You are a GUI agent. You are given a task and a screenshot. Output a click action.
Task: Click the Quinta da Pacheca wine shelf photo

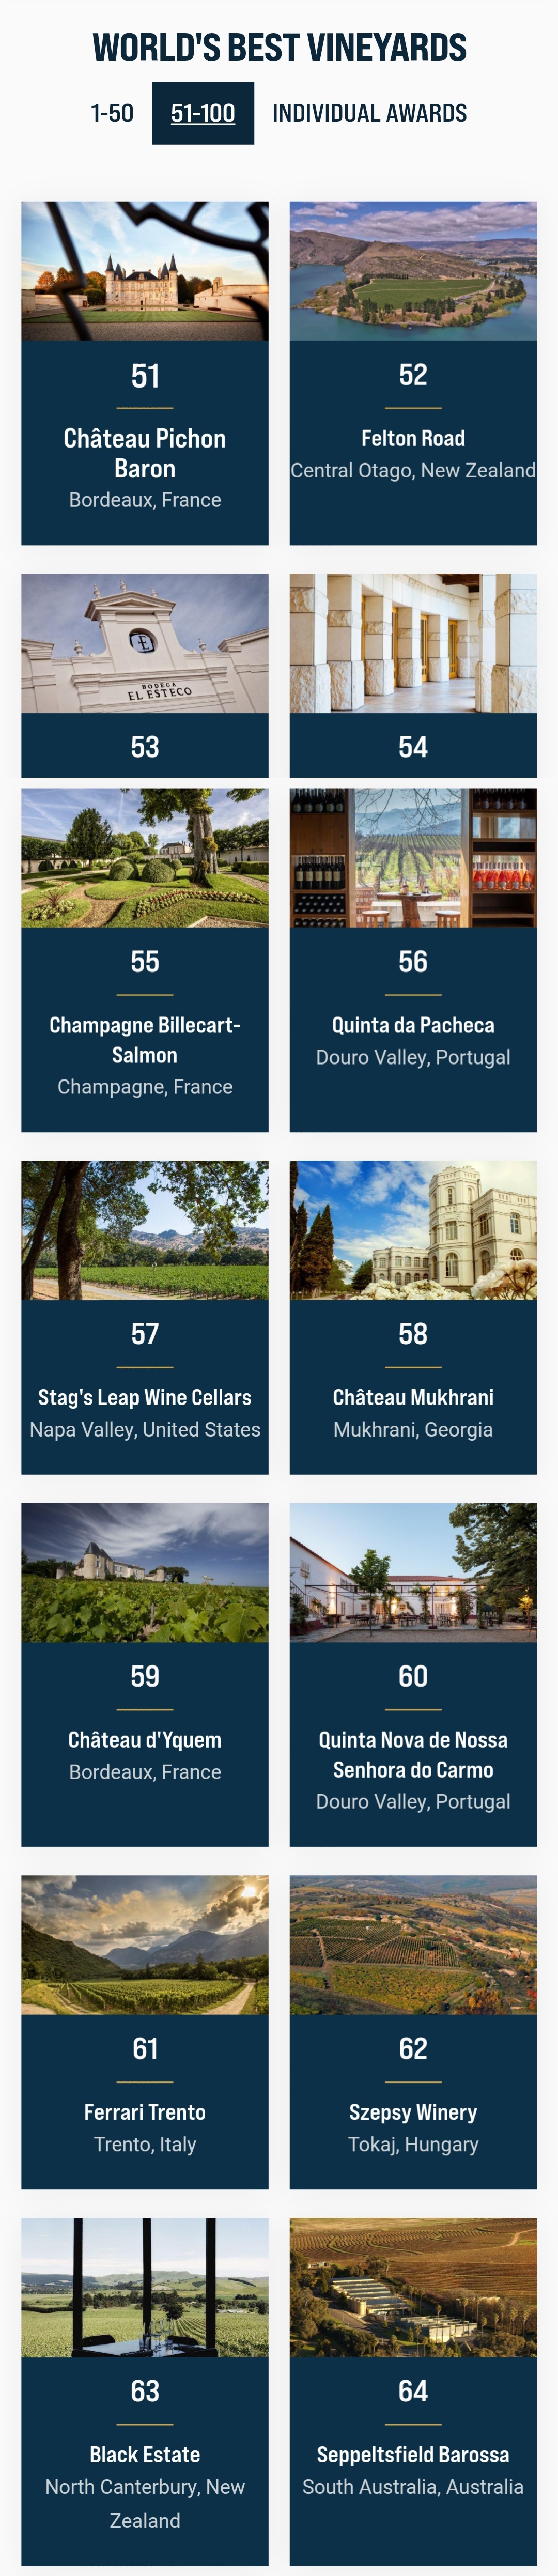coord(413,858)
